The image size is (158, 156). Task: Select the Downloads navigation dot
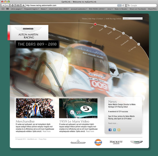(x=131, y=38)
